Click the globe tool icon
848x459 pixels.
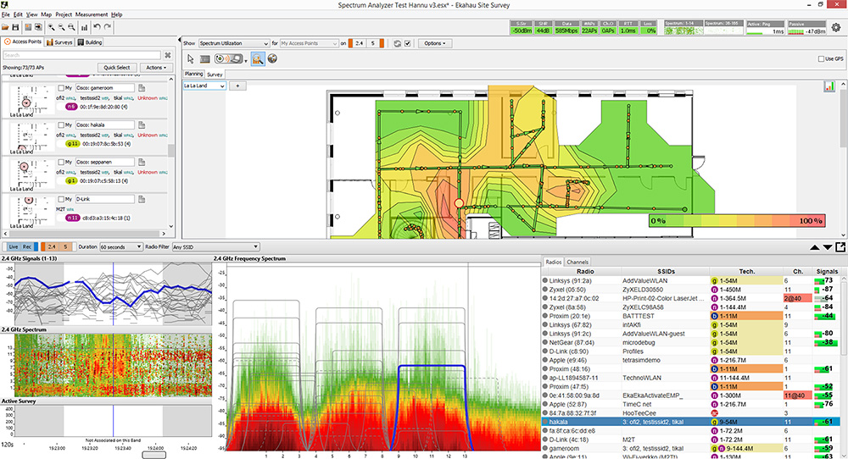point(272,59)
